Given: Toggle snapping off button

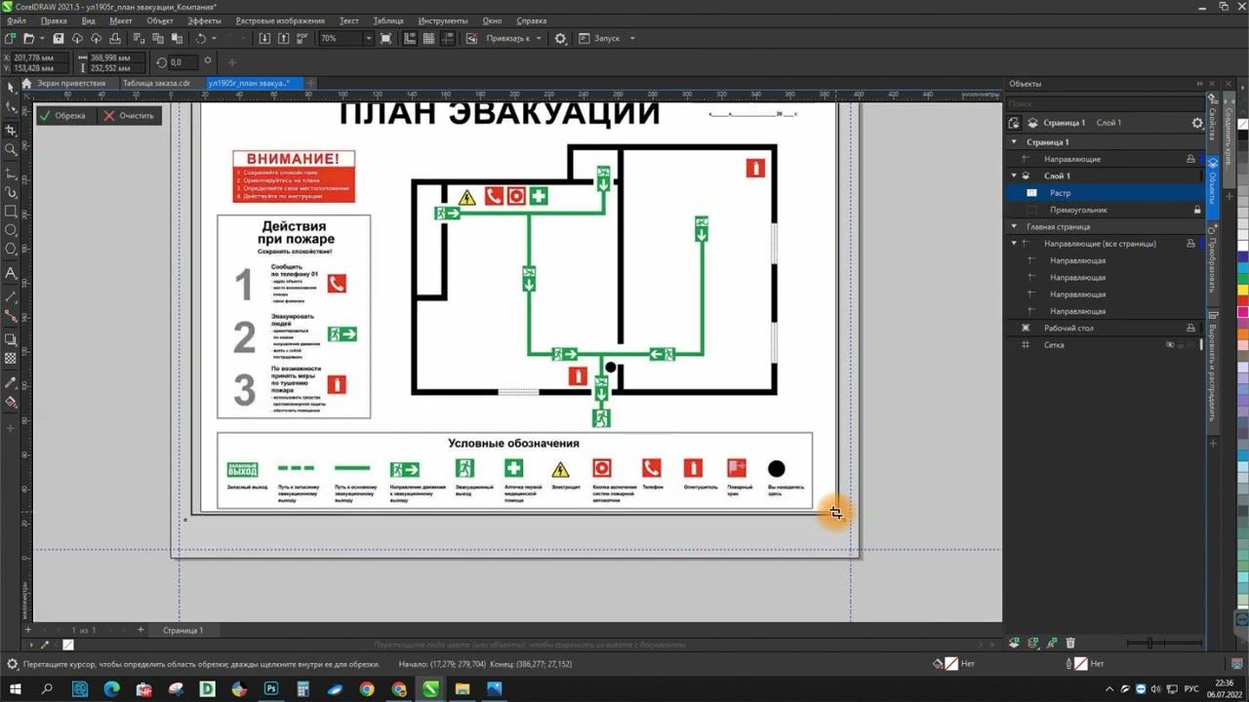Looking at the screenshot, I should [x=472, y=38].
